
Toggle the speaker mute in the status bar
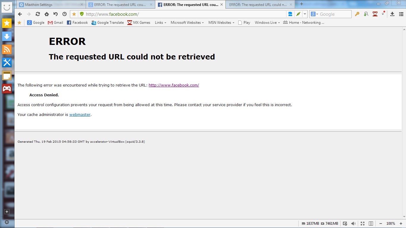(x=354, y=223)
